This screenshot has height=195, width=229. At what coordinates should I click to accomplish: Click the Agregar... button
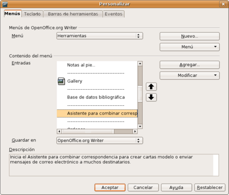coord(190,64)
